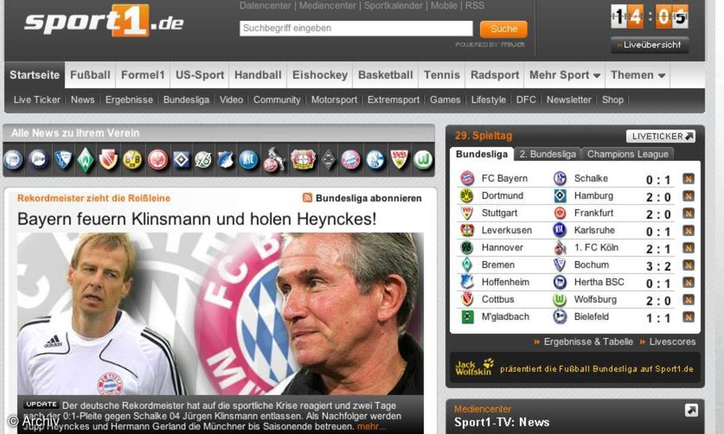Open the N icon for Bremen vs Bochum
Viewport: 724px width, 434px height.
click(688, 265)
